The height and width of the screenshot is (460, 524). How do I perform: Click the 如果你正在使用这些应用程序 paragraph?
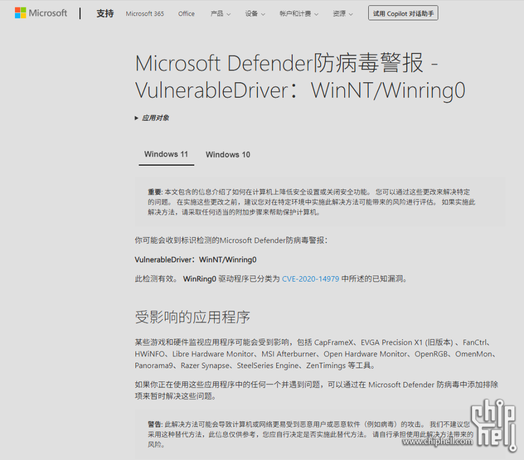tap(316, 391)
